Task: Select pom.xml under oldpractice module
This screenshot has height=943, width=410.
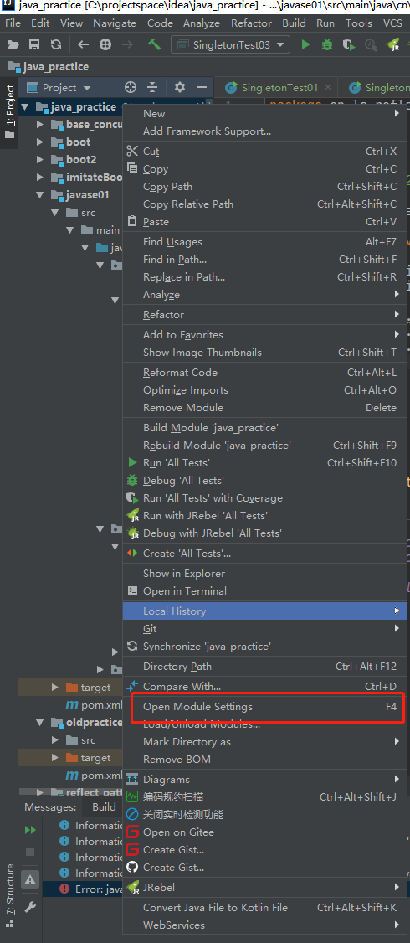Action: [x=94, y=776]
